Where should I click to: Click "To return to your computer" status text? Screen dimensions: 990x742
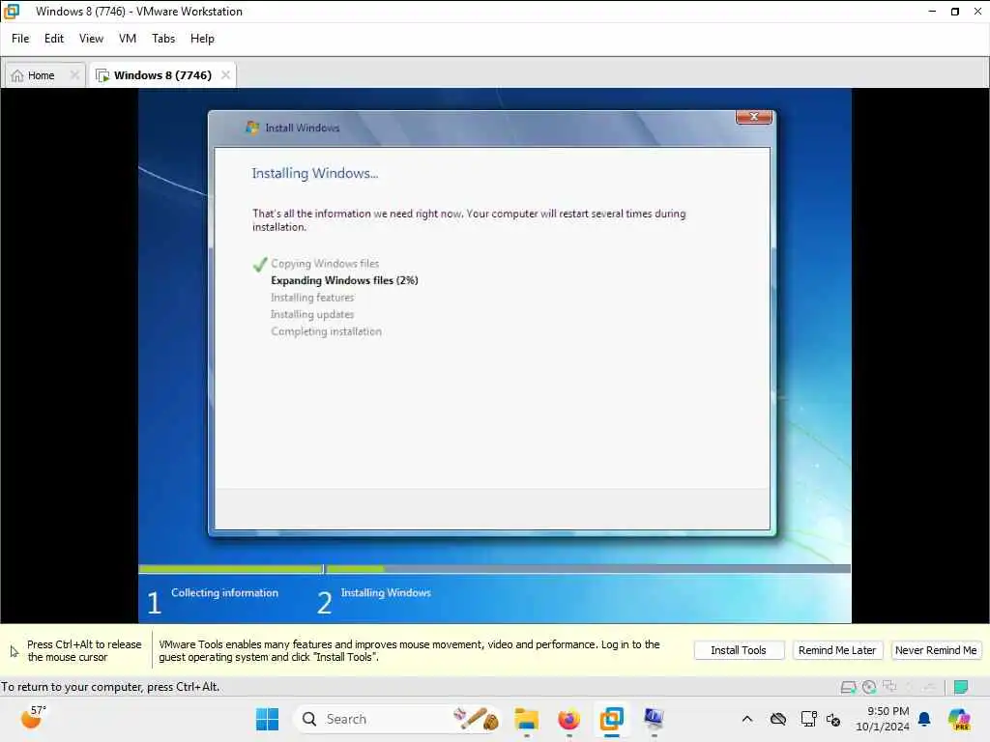coord(110,687)
